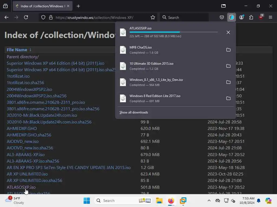The width and height of the screenshot is (277, 207).
Task: Open Firefox hamburger application menu
Action: [270, 17]
